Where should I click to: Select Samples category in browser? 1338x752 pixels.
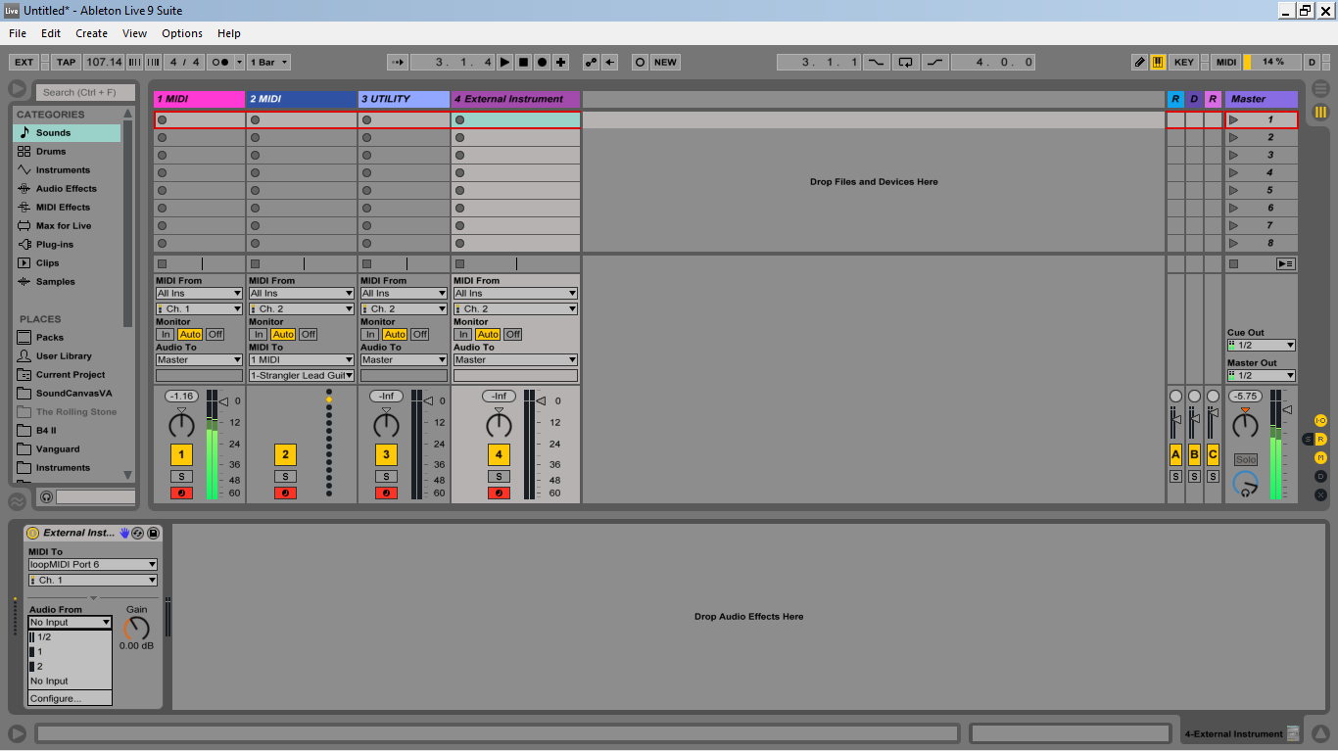tap(67, 282)
